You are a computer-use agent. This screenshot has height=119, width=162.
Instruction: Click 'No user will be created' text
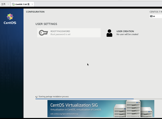(127, 34)
